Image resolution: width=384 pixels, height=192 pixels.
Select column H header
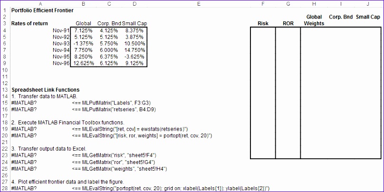[314, 4]
